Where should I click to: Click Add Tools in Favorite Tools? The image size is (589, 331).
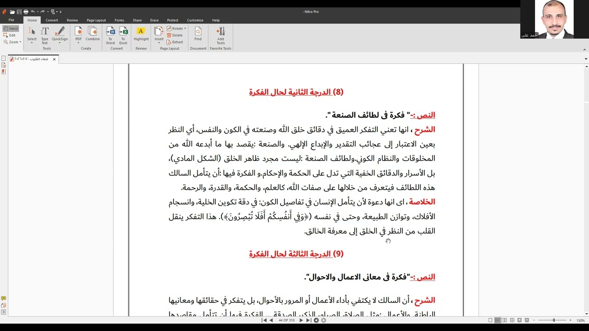221,35
